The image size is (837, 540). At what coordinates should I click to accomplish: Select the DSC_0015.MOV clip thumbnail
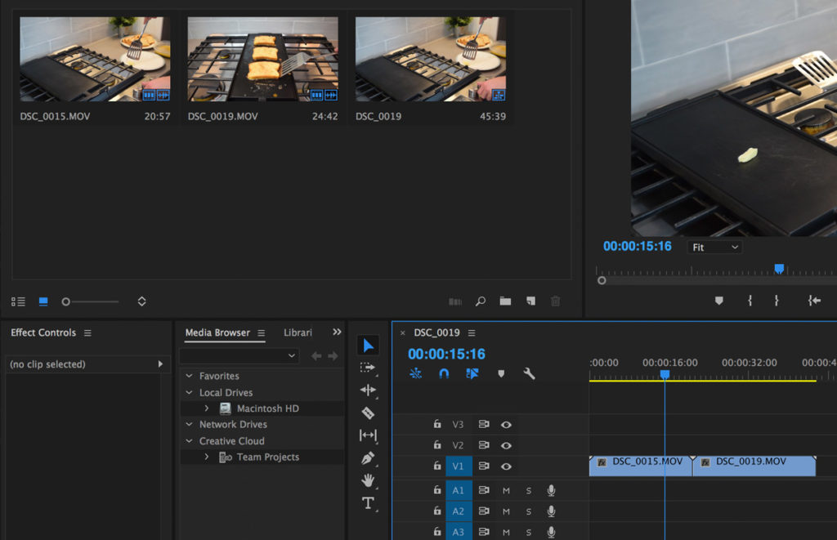coord(95,57)
